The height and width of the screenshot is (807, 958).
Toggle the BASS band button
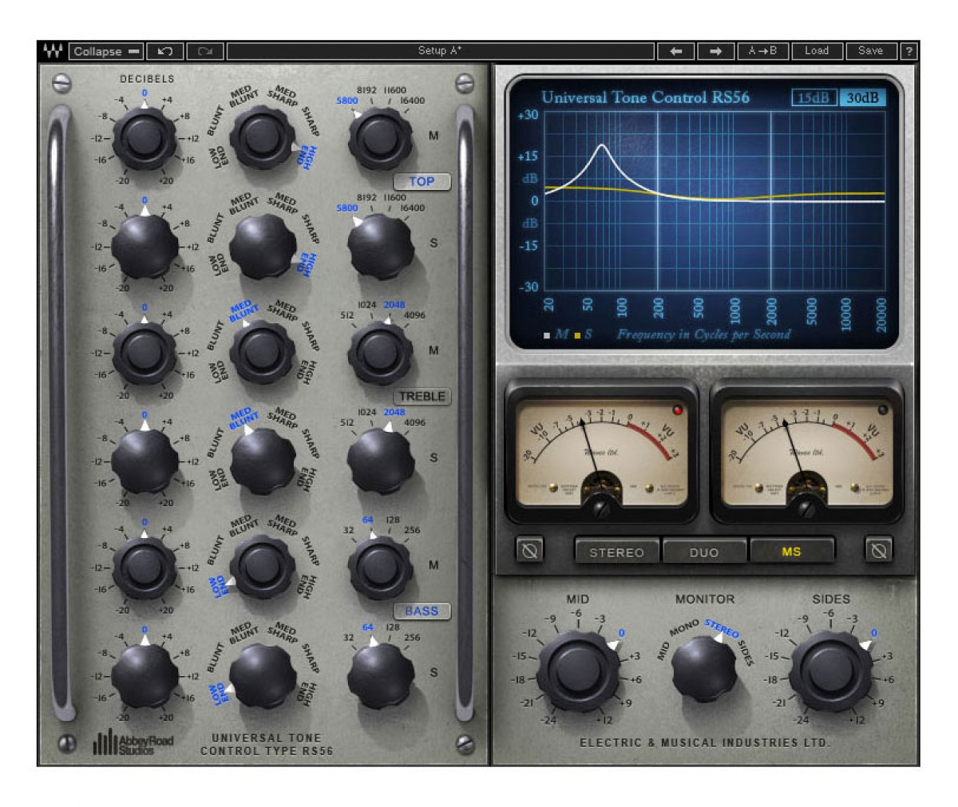(x=422, y=611)
